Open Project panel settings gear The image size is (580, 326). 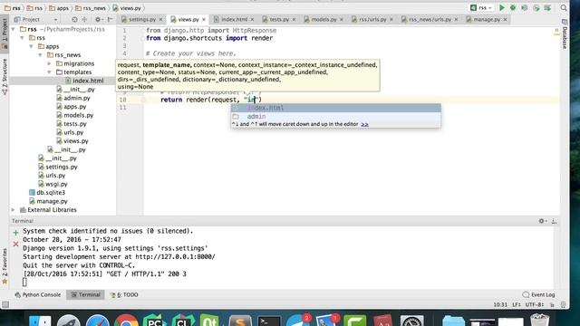pyautogui.click(x=98, y=19)
